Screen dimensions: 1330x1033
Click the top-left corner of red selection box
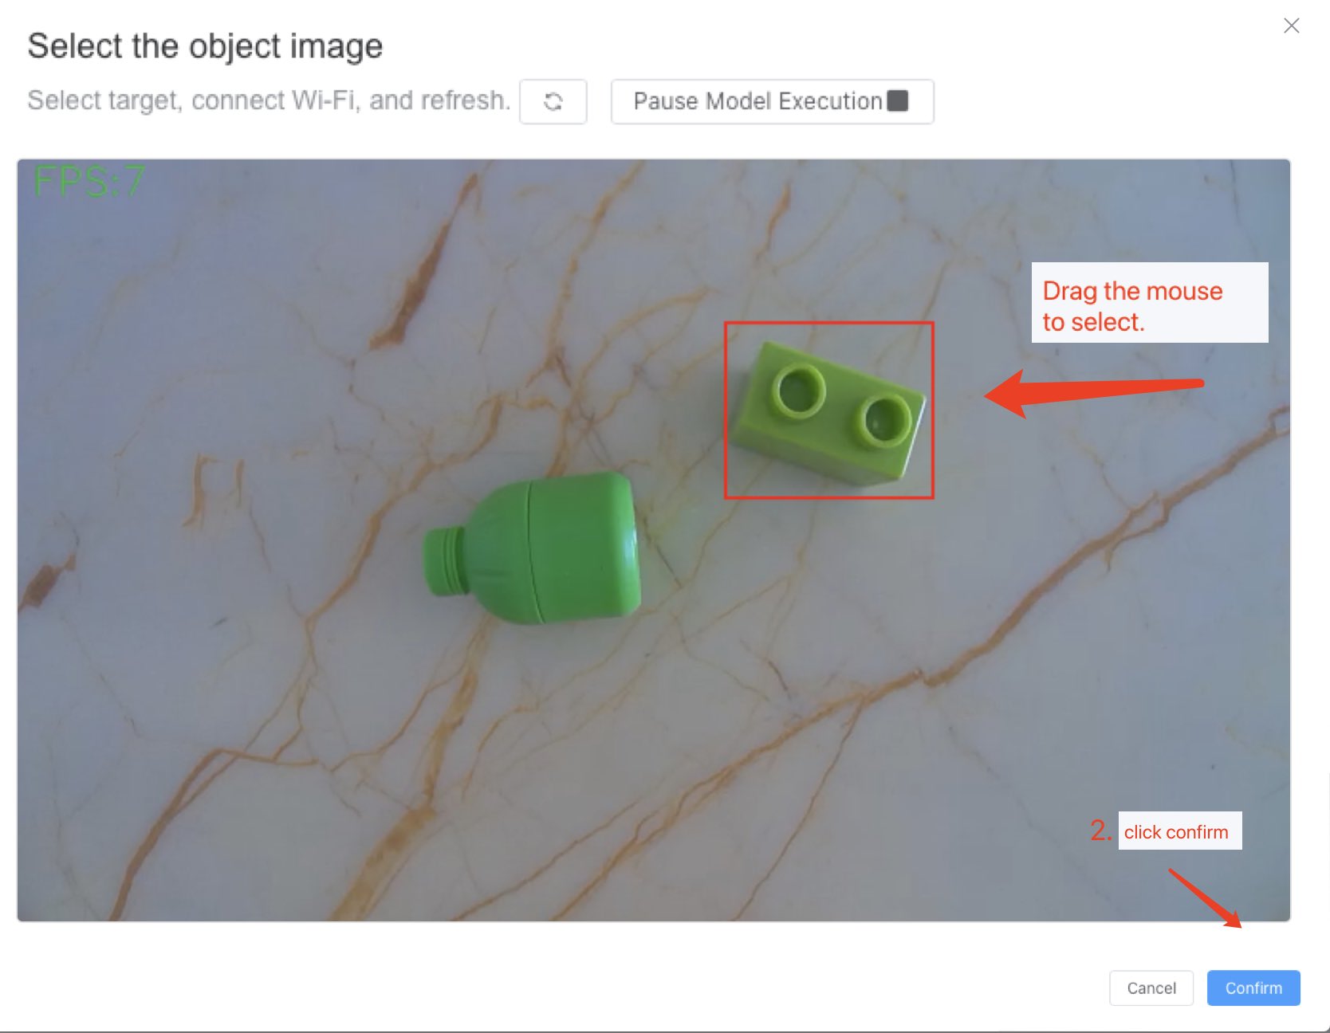click(726, 323)
